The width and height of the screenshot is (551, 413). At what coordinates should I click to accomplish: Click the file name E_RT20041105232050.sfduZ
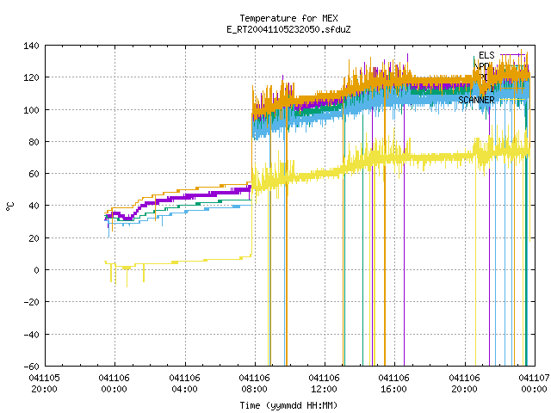point(288,29)
